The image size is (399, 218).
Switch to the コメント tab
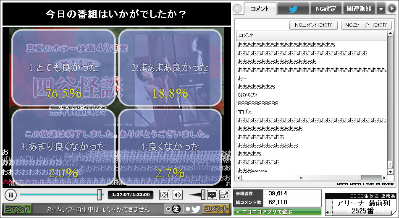tap(260, 9)
